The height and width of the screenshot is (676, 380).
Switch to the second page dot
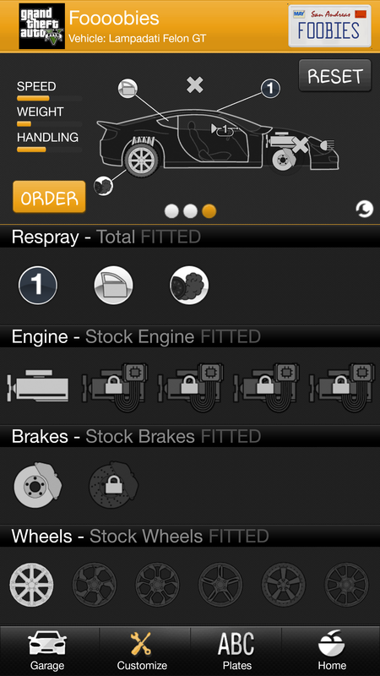[x=190, y=211]
